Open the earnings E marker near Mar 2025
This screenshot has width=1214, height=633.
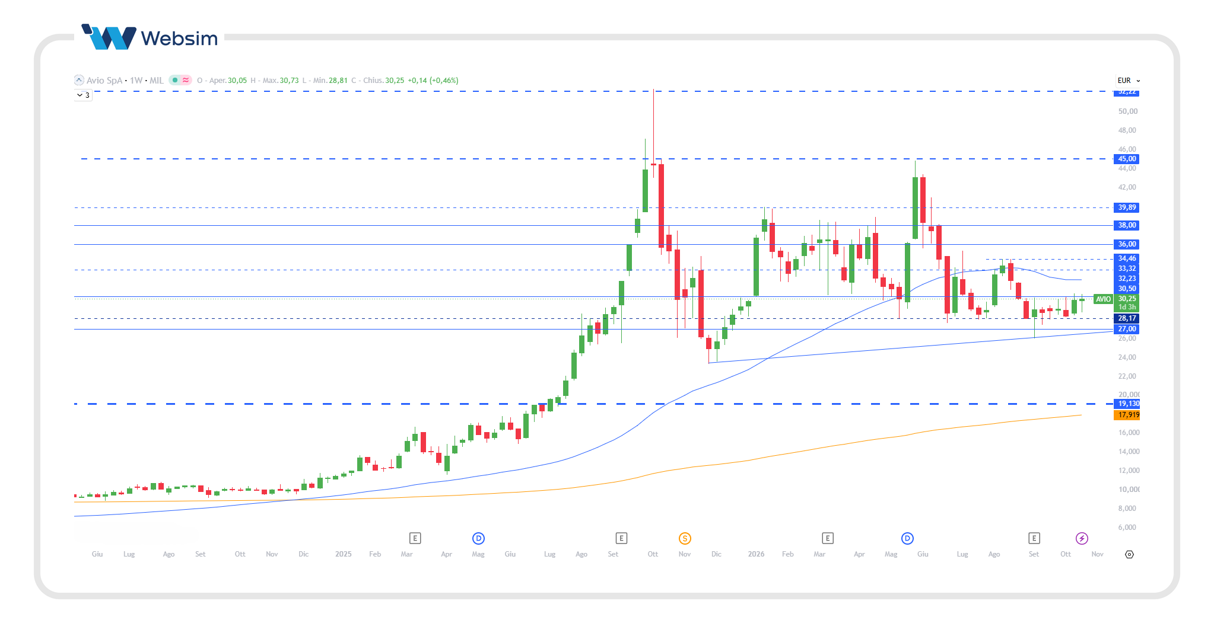pyautogui.click(x=415, y=538)
